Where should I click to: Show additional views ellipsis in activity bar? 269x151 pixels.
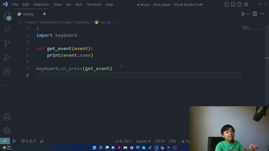point(7,85)
